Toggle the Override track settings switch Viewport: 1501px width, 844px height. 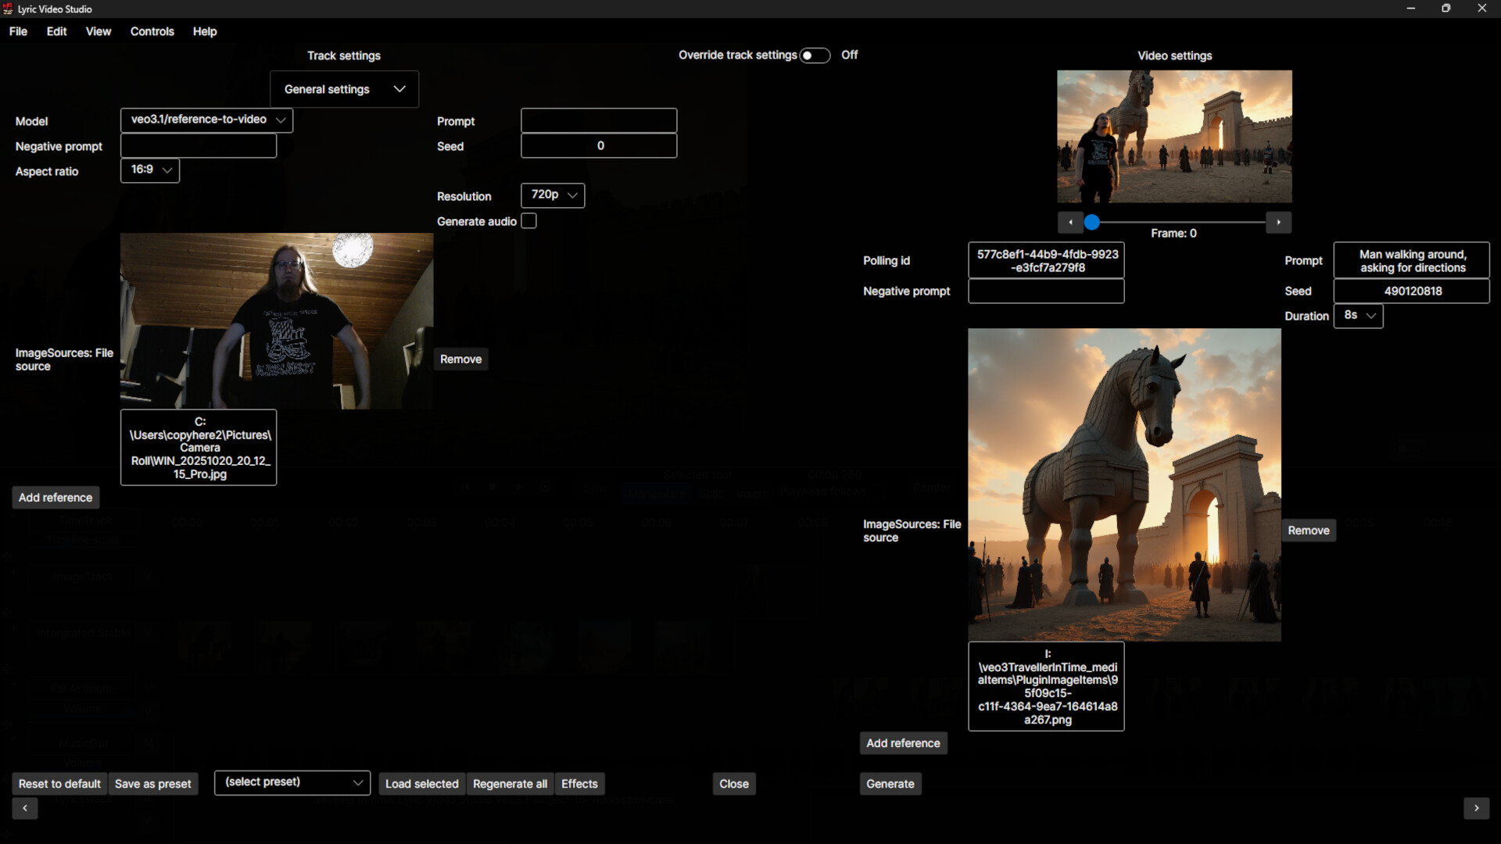tap(815, 55)
